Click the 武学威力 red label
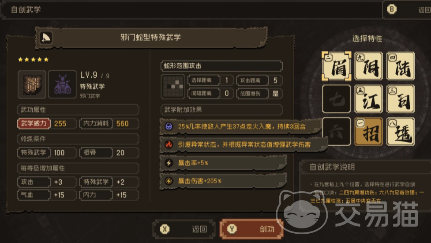 click(x=34, y=124)
